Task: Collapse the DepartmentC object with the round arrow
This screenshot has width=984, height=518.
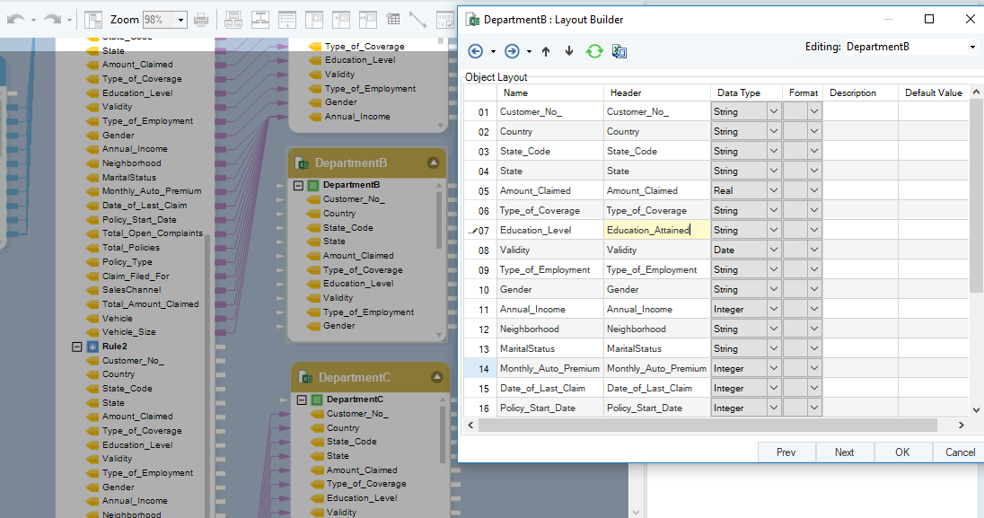Action: (436, 377)
